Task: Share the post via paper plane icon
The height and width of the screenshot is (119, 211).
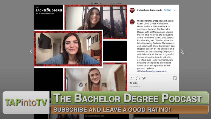Action: tap(144, 78)
